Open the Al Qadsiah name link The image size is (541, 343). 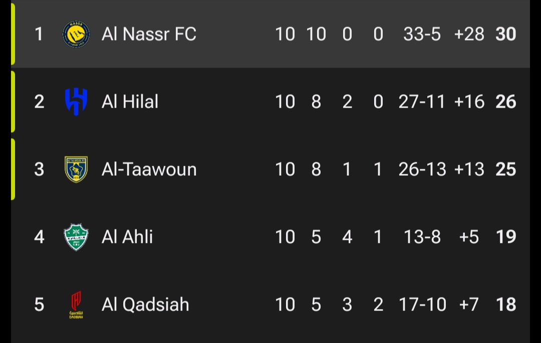[x=145, y=304]
